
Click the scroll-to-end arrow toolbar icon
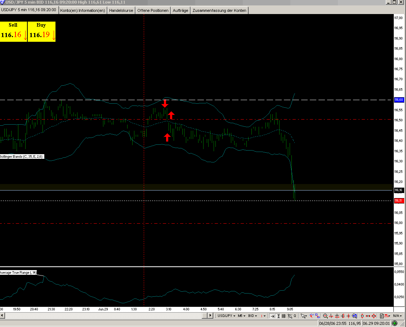coord(272,316)
